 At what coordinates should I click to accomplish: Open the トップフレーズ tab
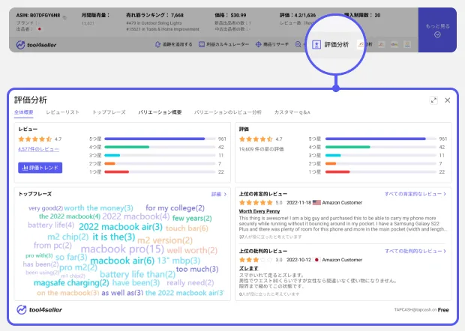pyautogui.click(x=109, y=112)
